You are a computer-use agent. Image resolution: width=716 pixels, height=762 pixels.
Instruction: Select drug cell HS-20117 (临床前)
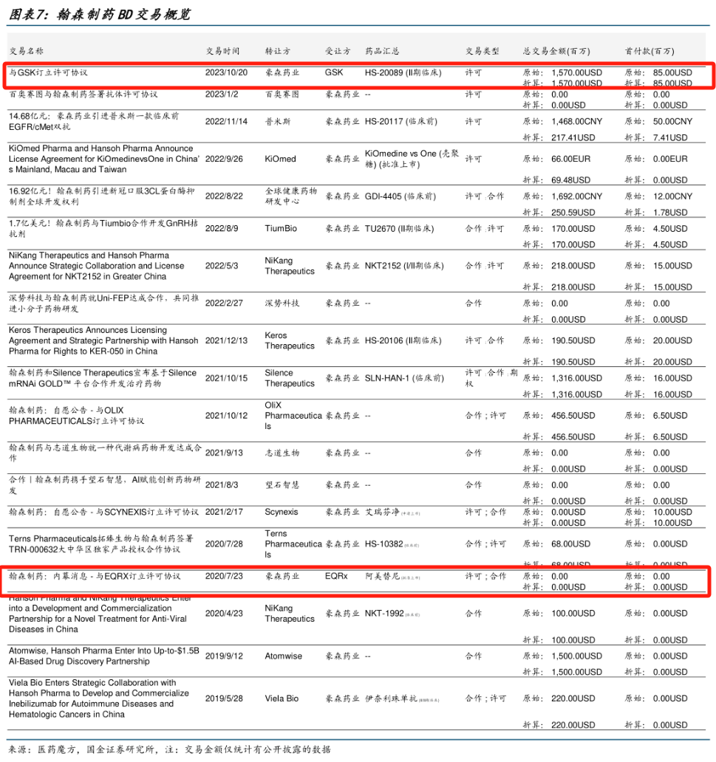400,122
